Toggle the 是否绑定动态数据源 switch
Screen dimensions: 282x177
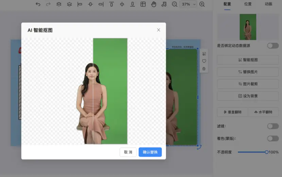pyautogui.click(x=272, y=45)
